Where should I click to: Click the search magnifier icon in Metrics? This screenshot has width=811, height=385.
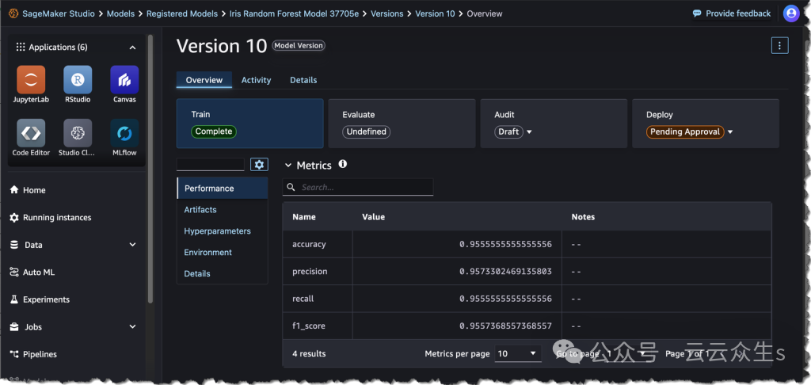click(x=291, y=187)
